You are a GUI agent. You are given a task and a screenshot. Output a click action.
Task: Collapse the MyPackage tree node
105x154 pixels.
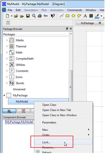coord(4,95)
